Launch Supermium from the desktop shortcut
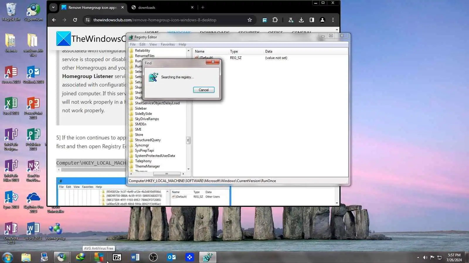The image size is (469, 263). pos(33,12)
